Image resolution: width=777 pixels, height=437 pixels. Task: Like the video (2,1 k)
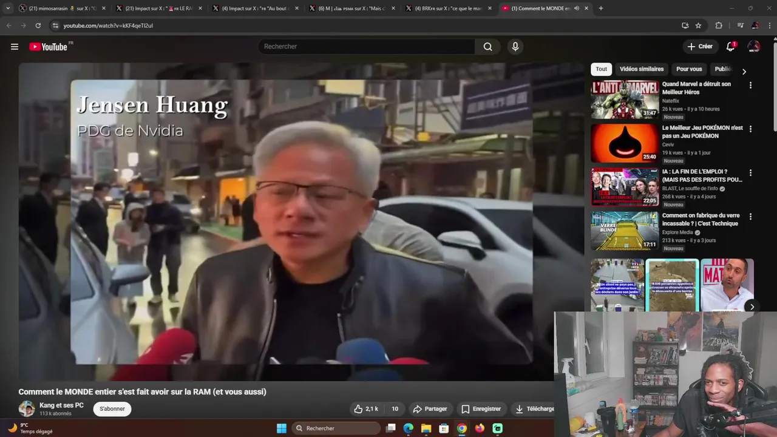[x=366, y=409]
